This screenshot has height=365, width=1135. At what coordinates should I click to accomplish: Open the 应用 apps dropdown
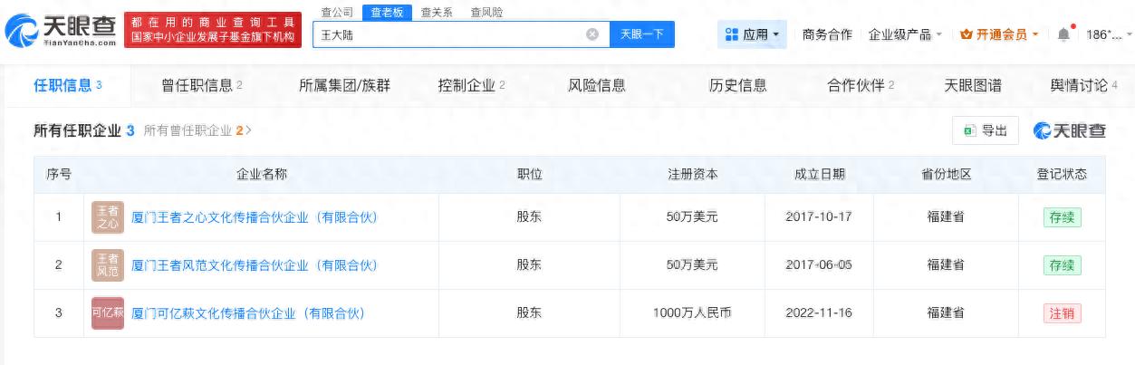pos(752,34)
